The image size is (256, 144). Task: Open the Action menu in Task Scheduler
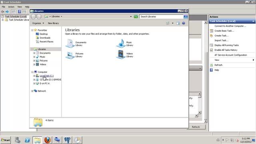11,7
